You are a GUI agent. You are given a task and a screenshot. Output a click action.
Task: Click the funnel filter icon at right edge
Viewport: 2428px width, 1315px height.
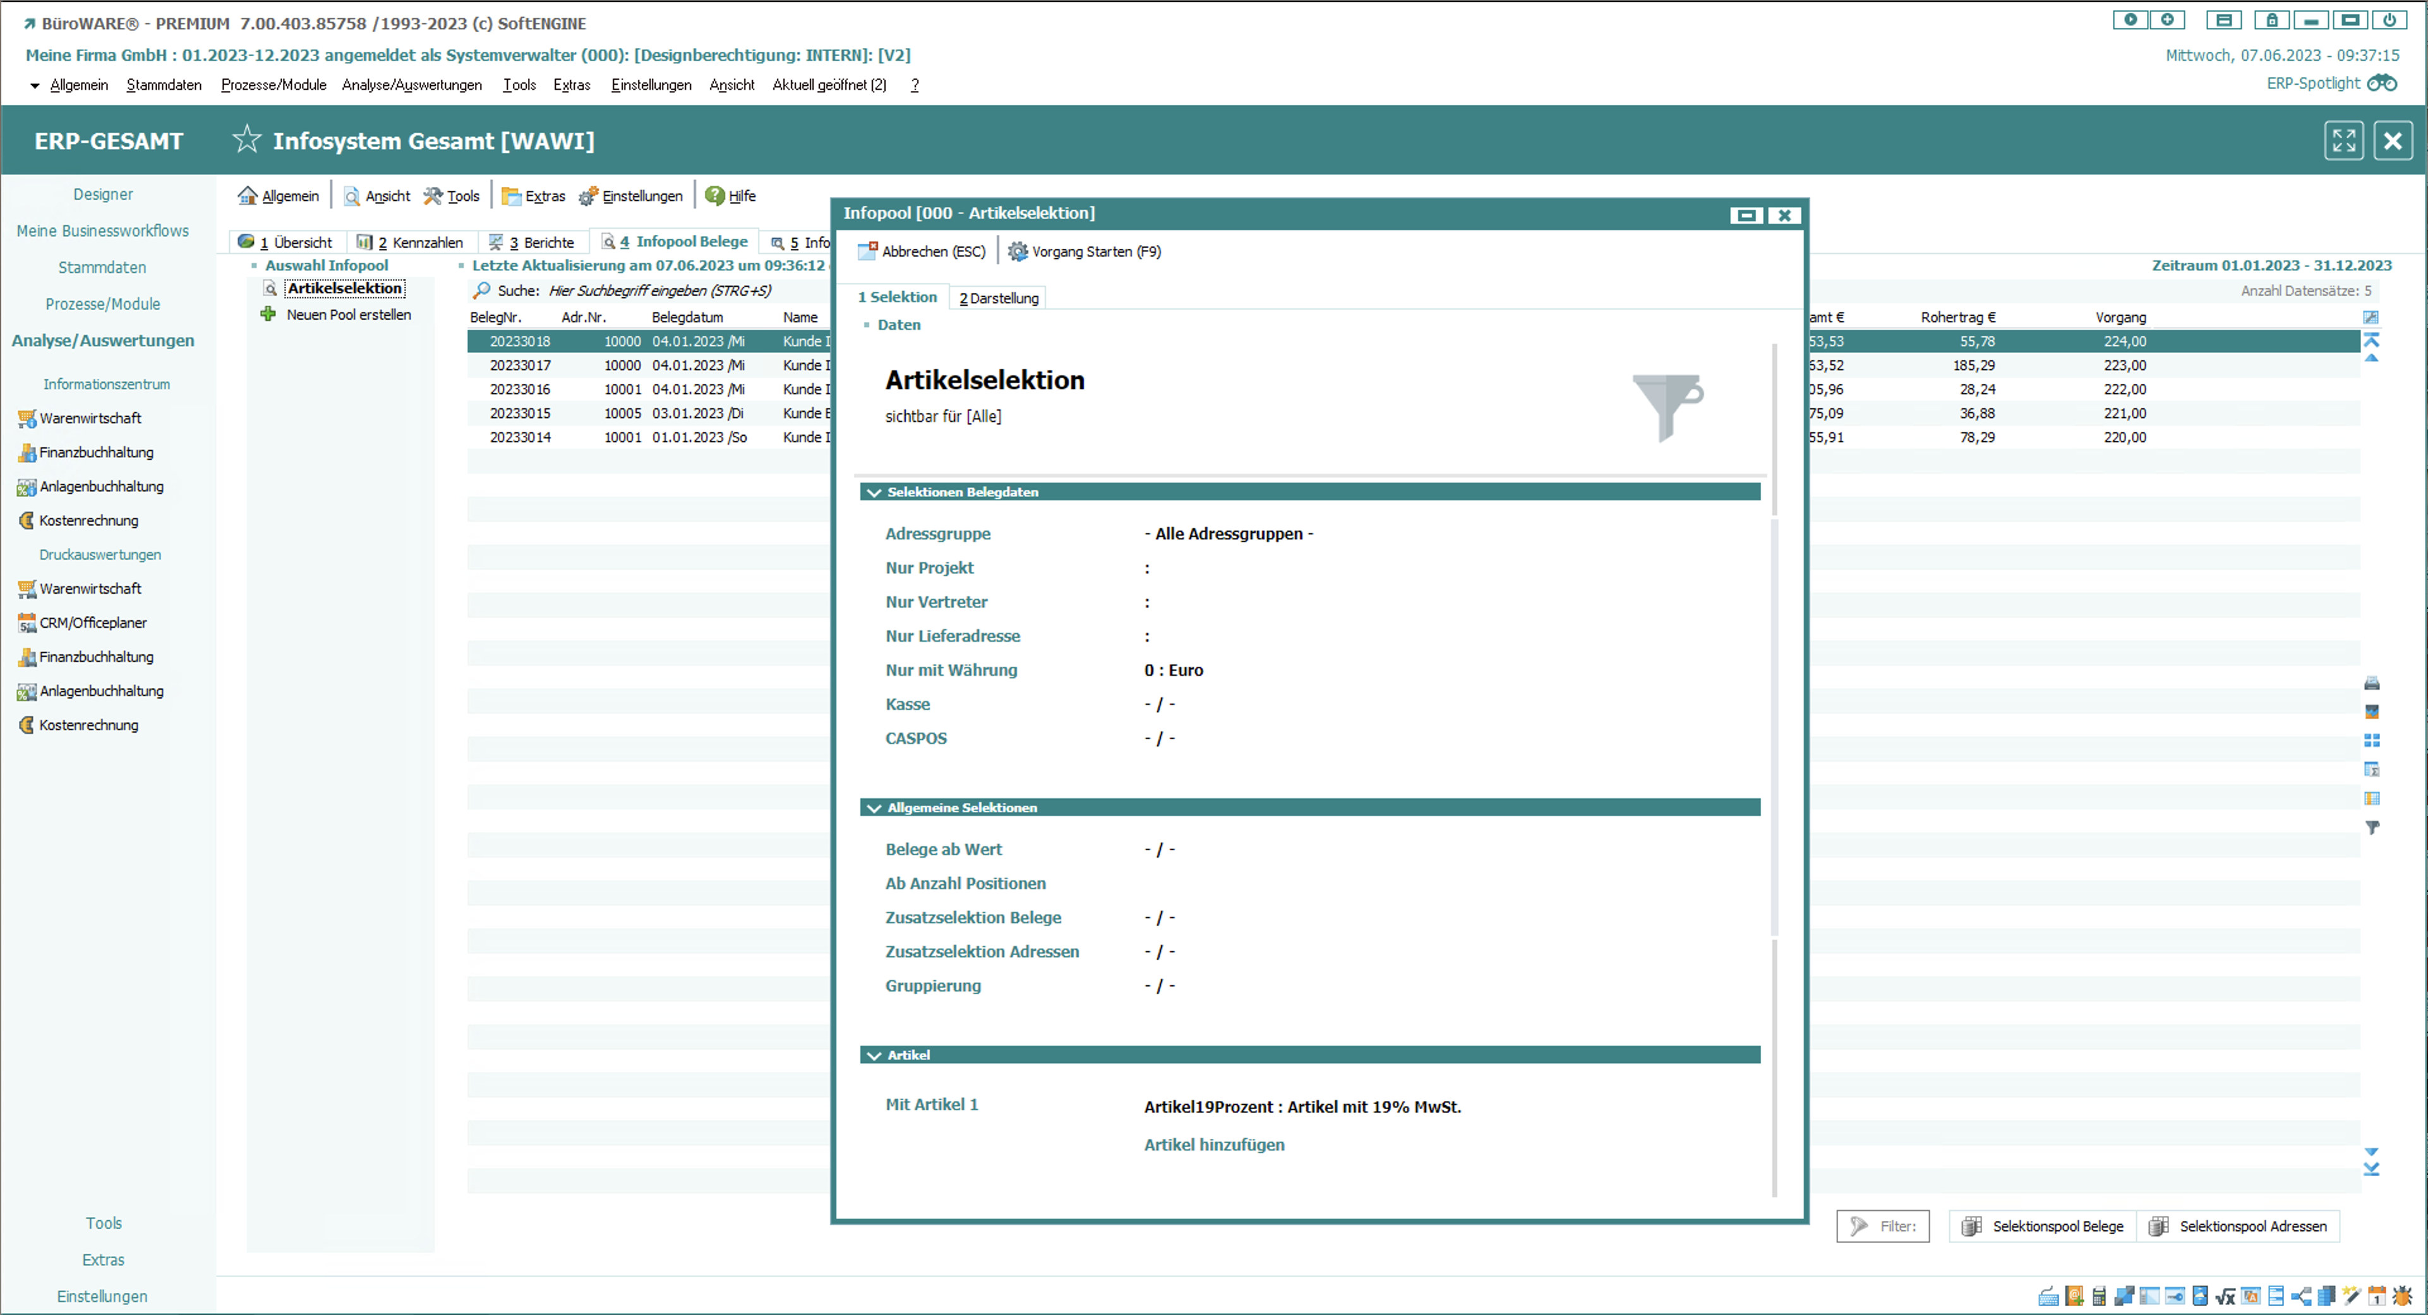click(x=2371, y=827)
